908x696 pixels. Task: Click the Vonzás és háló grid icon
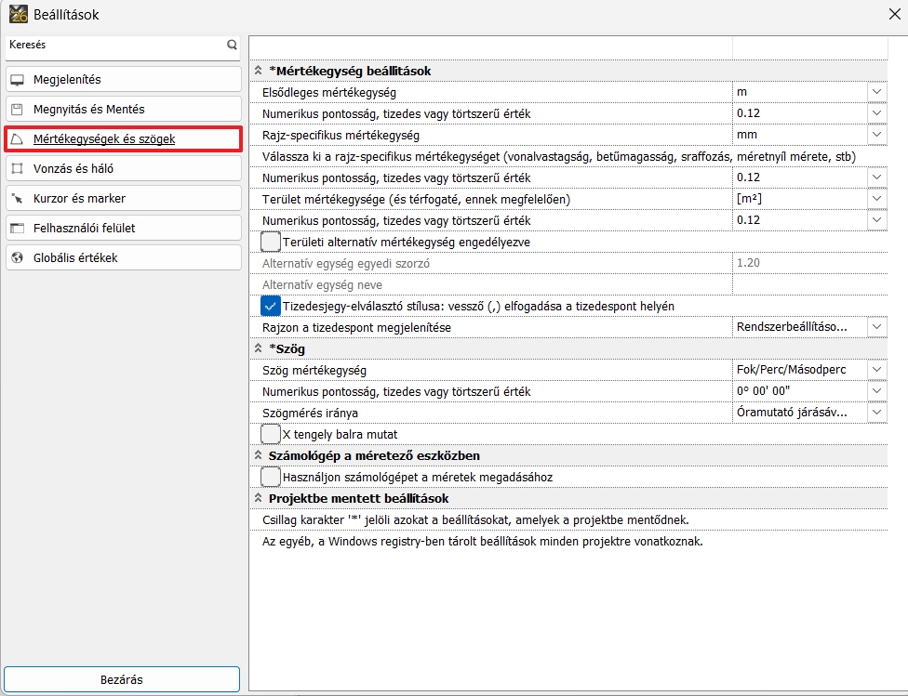coord(17,169)
